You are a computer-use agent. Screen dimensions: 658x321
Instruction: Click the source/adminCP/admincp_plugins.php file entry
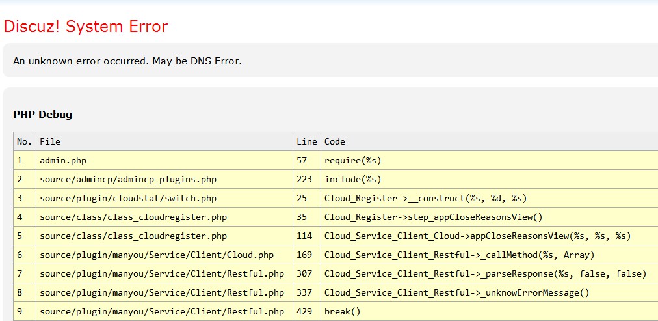coord(128,179)
